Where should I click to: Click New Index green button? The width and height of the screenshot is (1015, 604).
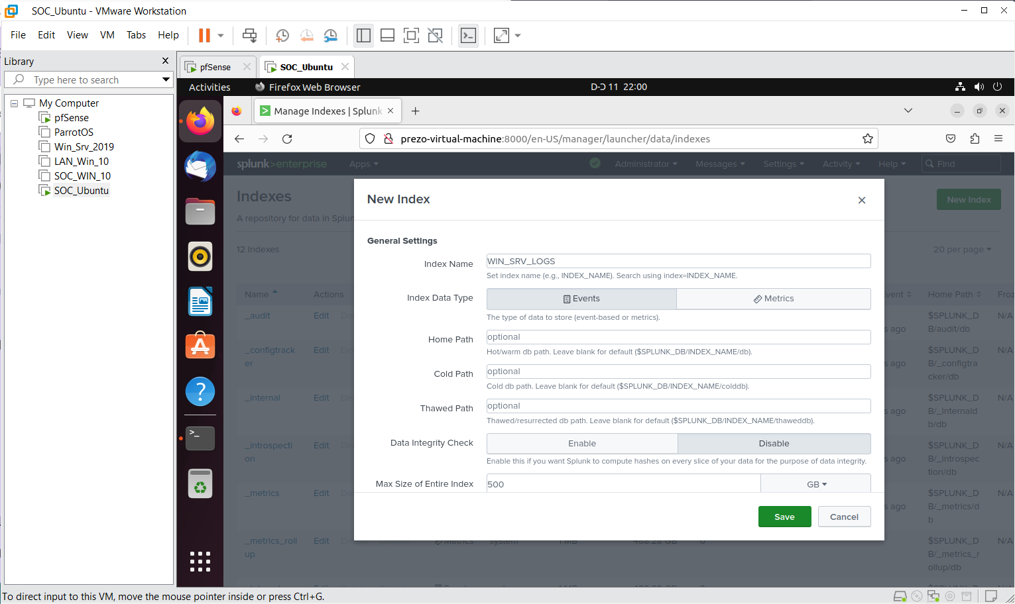[969, 199]
